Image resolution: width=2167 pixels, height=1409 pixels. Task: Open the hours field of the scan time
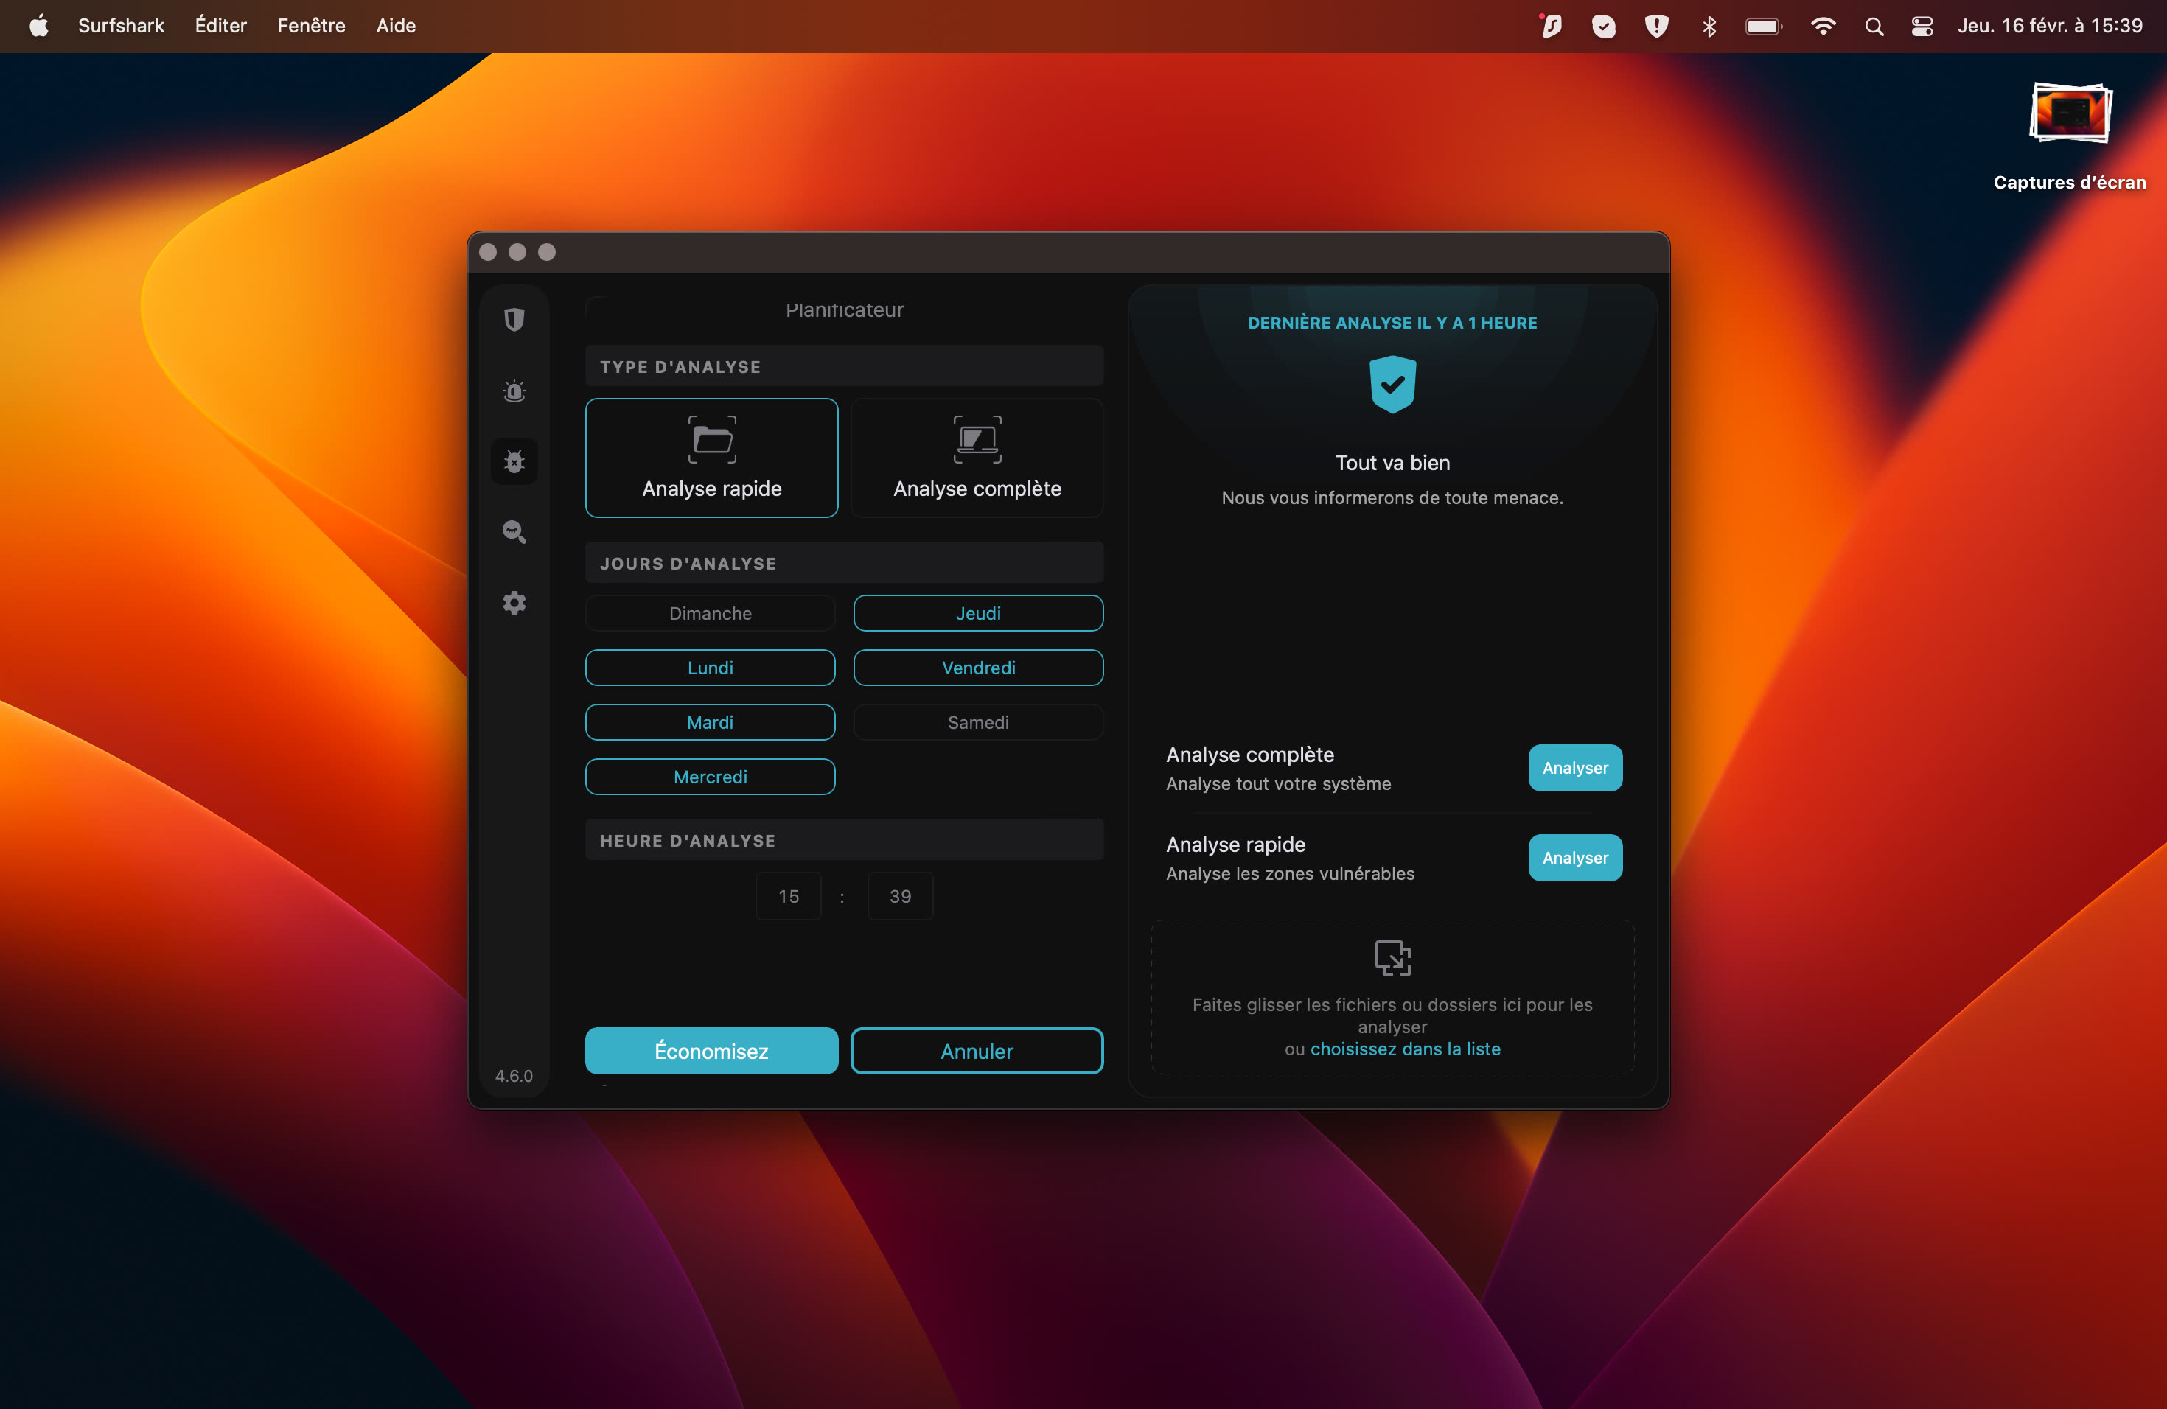789,895
